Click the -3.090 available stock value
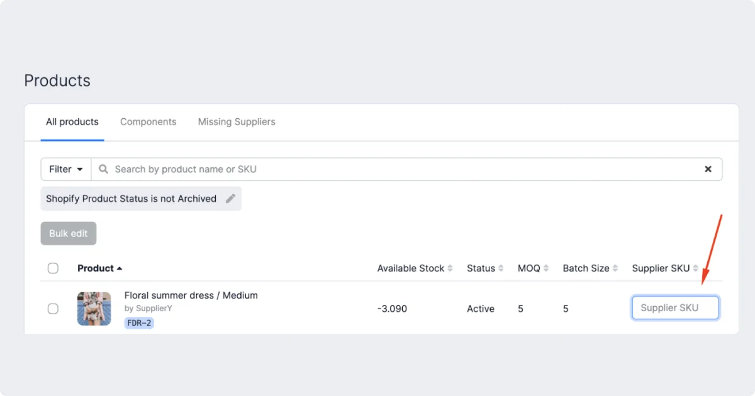The height and width of the screenshot is (396, 755). 392,309
